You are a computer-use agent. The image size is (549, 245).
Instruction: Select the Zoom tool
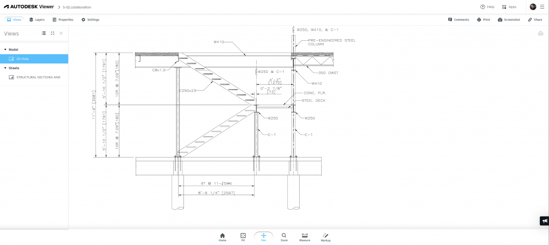[284, 237]
